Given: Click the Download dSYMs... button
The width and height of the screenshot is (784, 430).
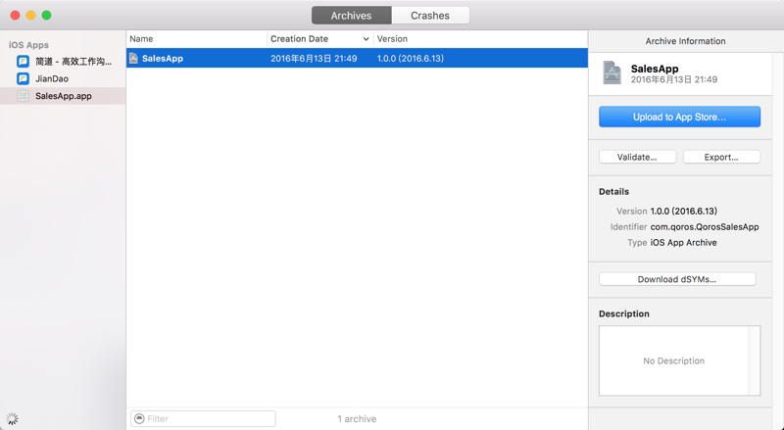Looking at the screenshot, I should pos(677,279).
